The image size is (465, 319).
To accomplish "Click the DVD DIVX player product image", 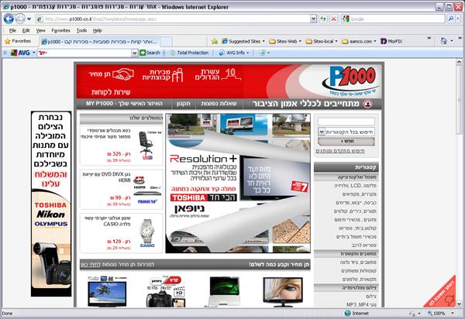I will [x=146, y=190].
